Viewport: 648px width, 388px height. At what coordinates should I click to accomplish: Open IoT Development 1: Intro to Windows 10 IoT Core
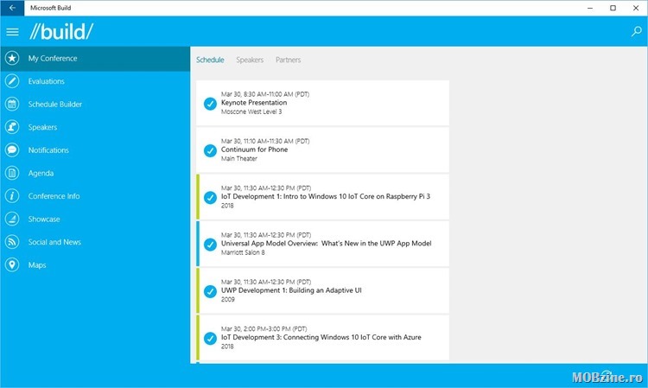coord(325,197)
